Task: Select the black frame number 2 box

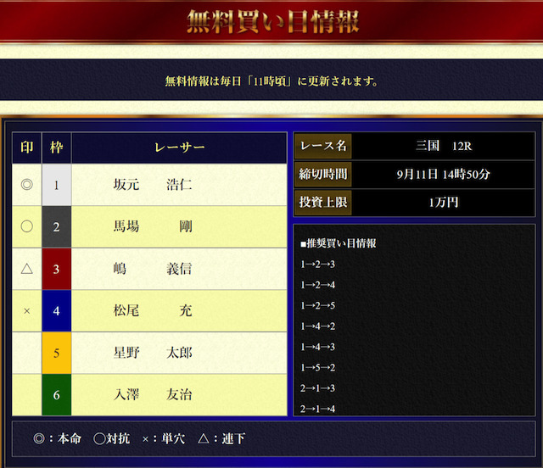Action: [56, 226]
